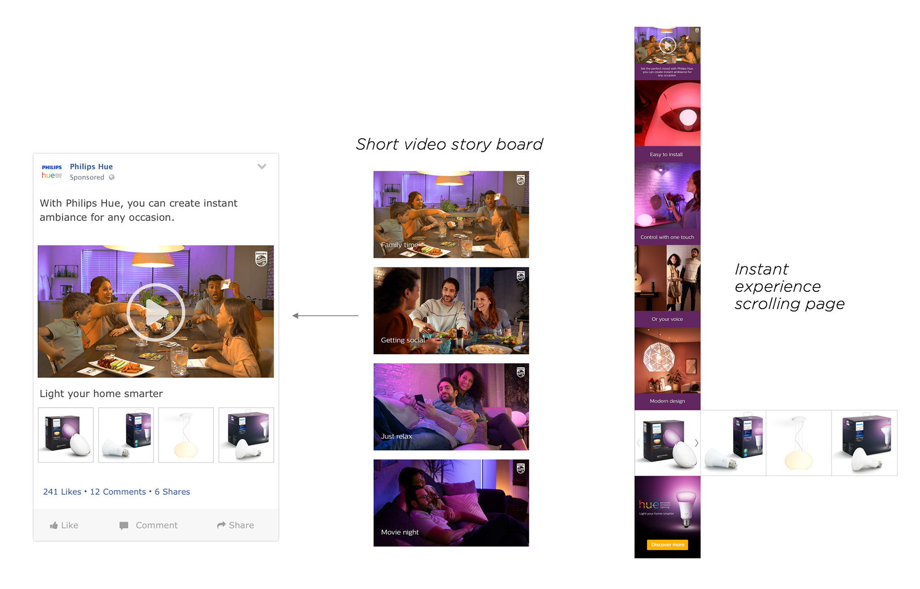Open the Facebook post options chevron

point(262,167)
